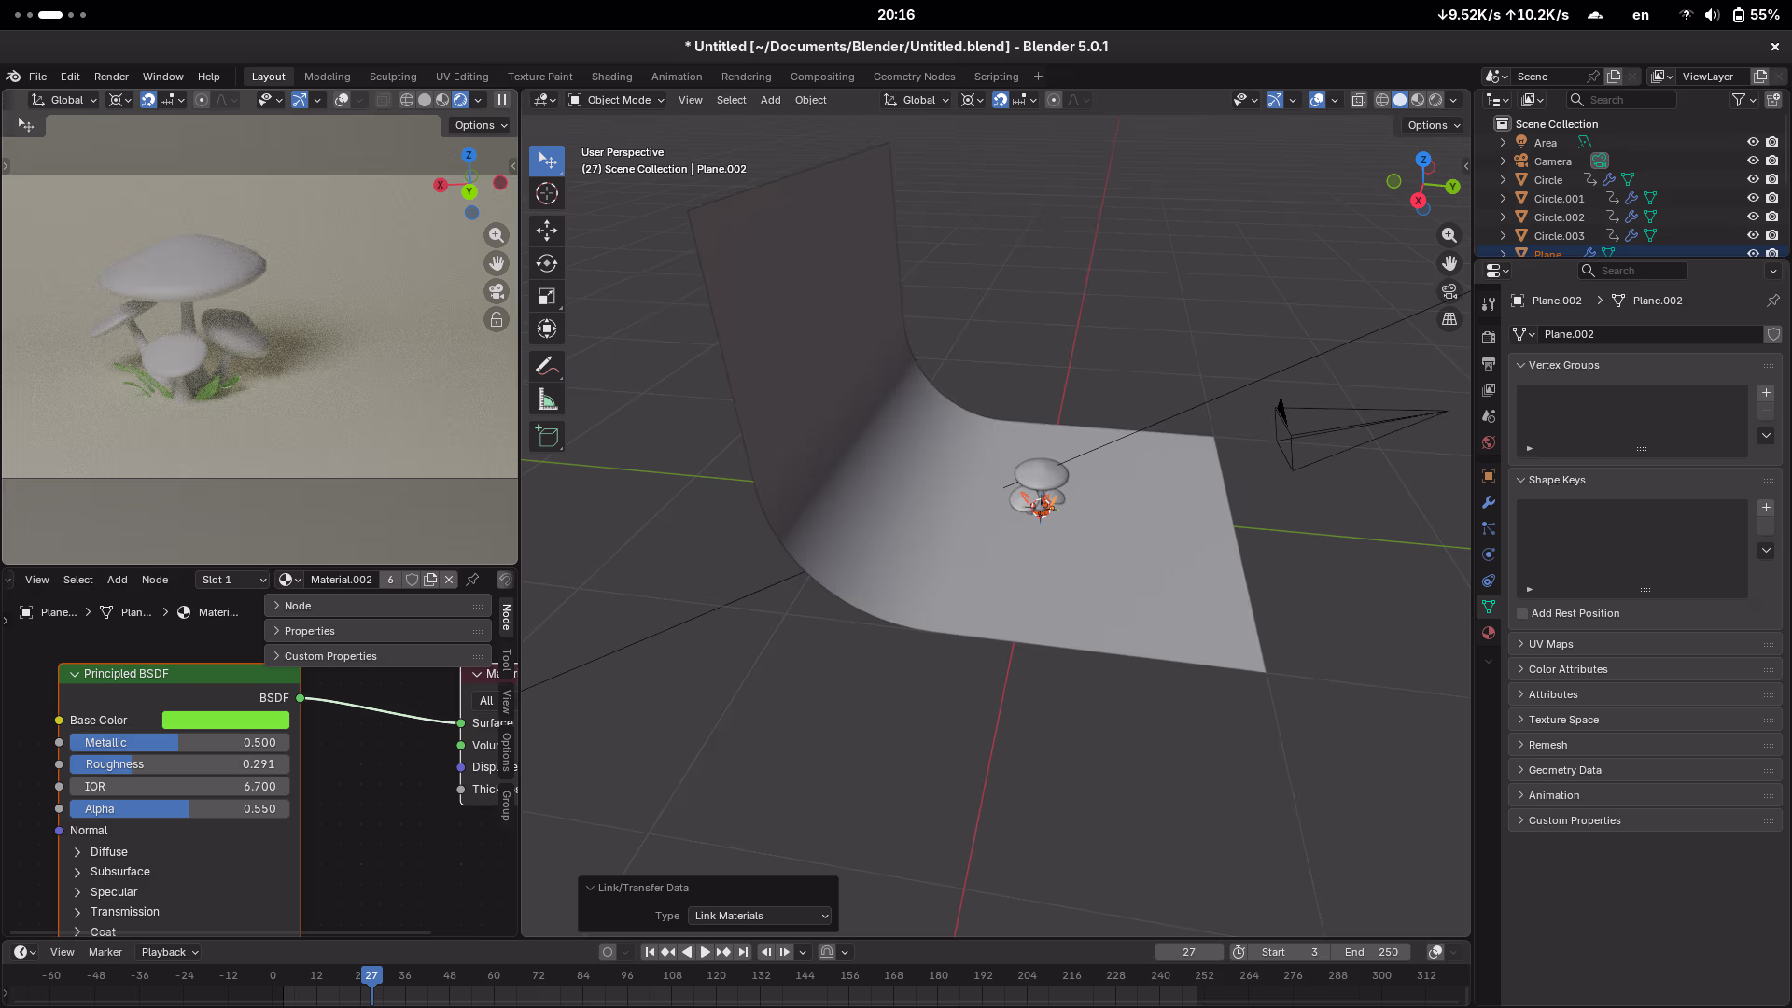The image size is (1792, 1008).
Task: Expand the UV Maps panel
Action: [1550, 644]
